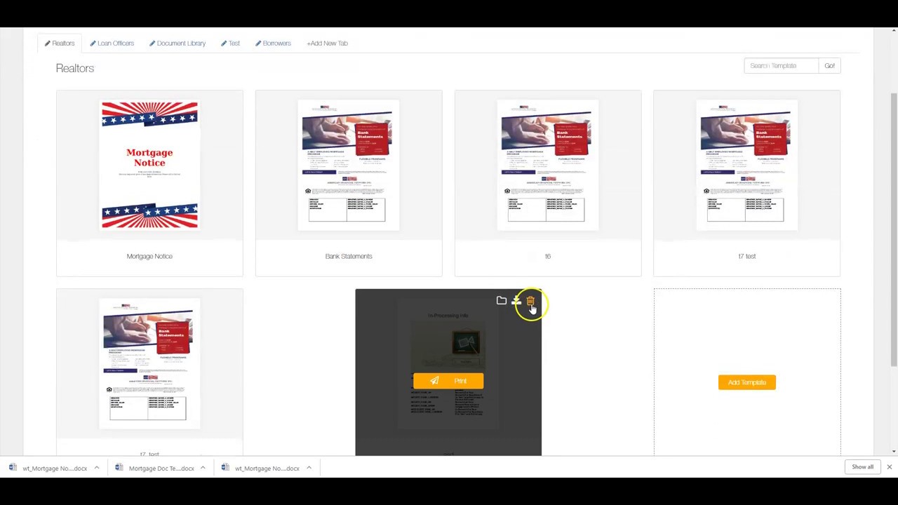898x505 pixels.
Task: Click +Add New Tab
Action: [x=327, y=43]
